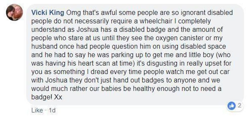Click the blue thumbs-up reaction icon
This screenshot has width=248, height=117.
[231, 106]
